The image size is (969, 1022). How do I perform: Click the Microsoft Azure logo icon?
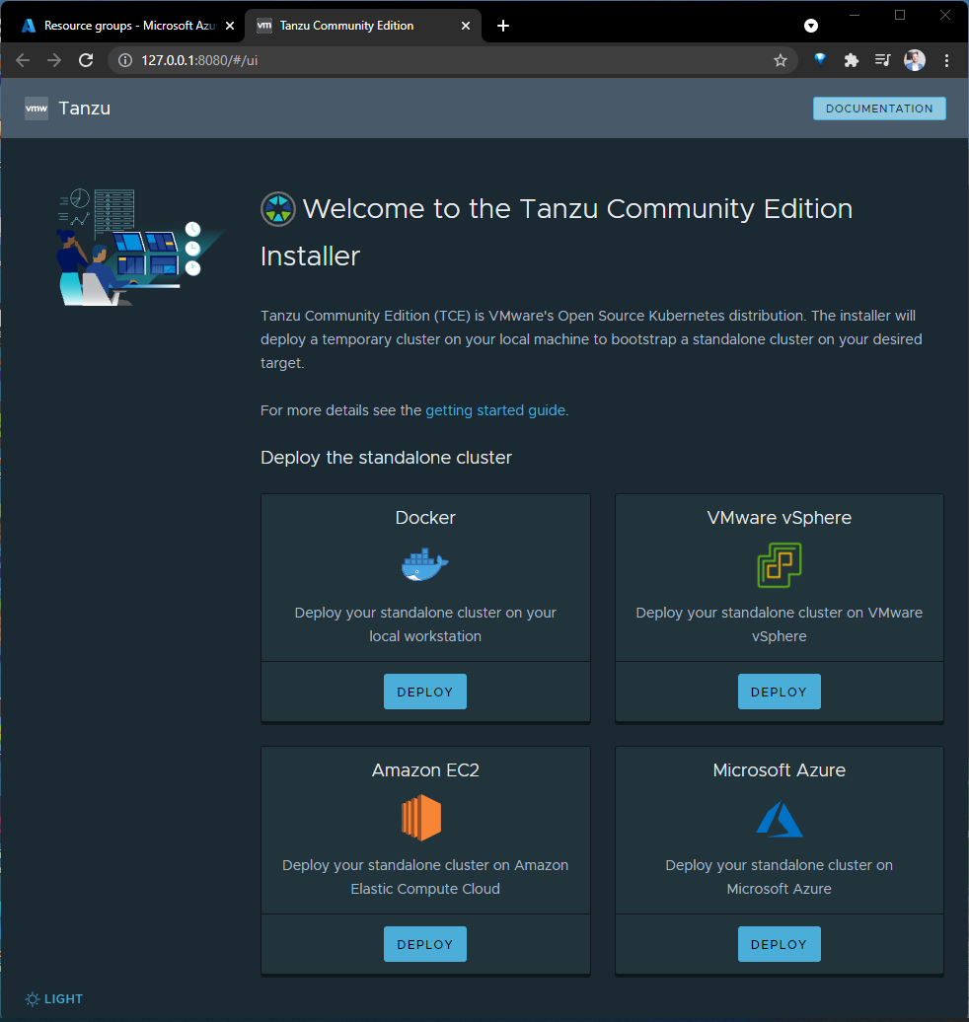(780, 819)
